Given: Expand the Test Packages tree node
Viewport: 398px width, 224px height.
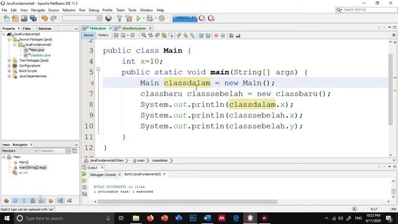Looking at the screenshot, I should (9, 60).
